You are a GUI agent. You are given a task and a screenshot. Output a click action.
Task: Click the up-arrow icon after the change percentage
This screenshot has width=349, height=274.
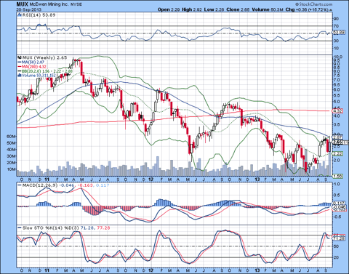click(331, 10)
